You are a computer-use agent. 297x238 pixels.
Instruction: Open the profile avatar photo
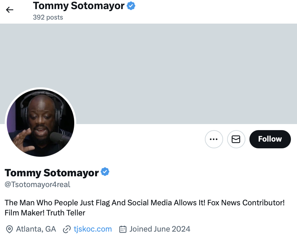coord(40,123)
